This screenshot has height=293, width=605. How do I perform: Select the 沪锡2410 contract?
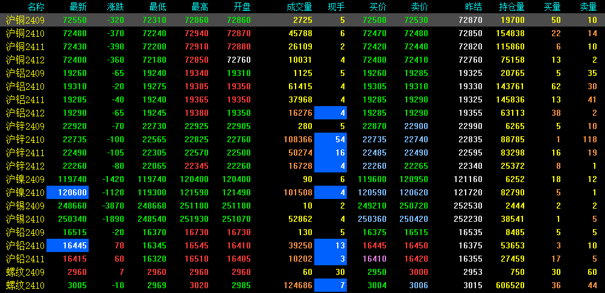click(x=25, y=219)
